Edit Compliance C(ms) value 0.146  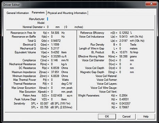(54, 60)
